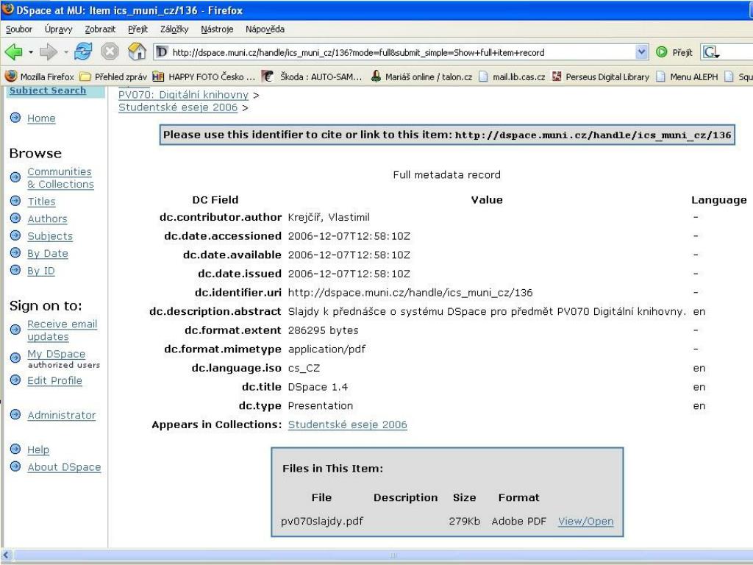Click the bullet icon beside Edit Profile
Image resolution: width=753 pixels, height=565 pixels.
pos(15,380)
